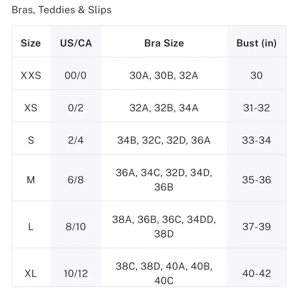Click the XL size row label

pos(31,273)
